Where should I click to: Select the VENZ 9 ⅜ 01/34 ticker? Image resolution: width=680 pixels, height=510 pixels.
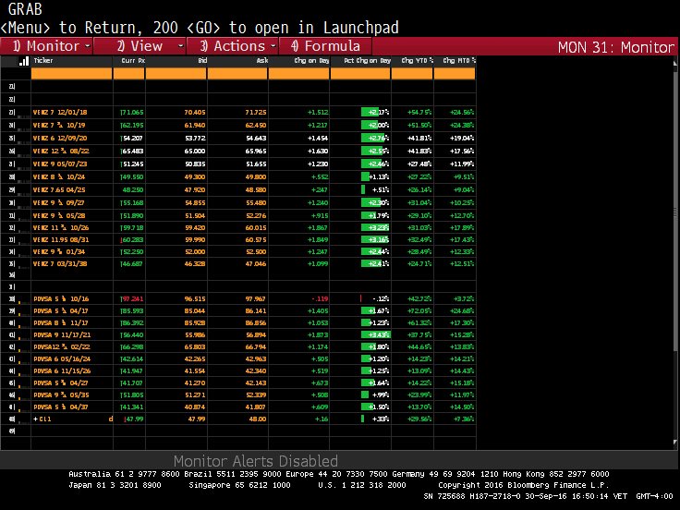(x=59, y=252)
